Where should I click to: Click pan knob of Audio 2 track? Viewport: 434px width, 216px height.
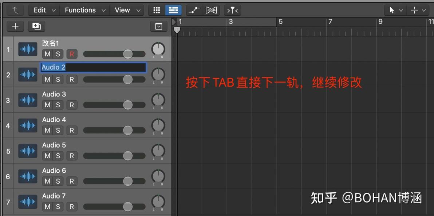point(158,75)
